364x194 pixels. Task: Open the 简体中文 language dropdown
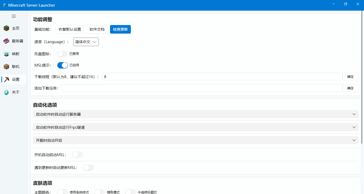pyautogui.click(x=86, y=42)
